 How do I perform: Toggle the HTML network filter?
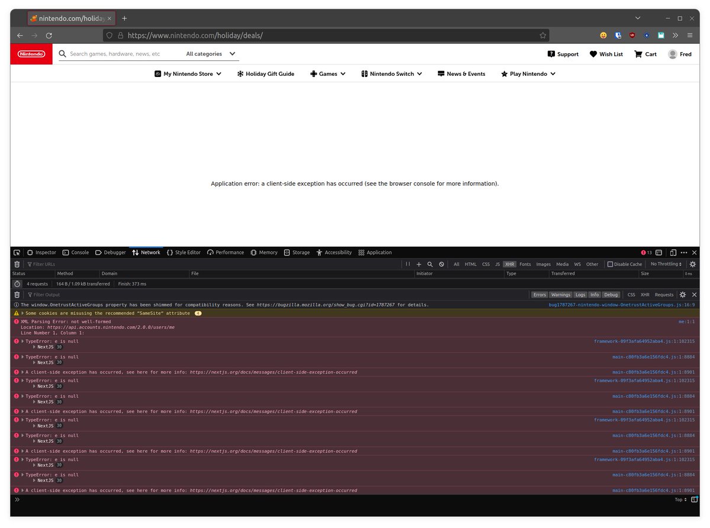[470, 264]
